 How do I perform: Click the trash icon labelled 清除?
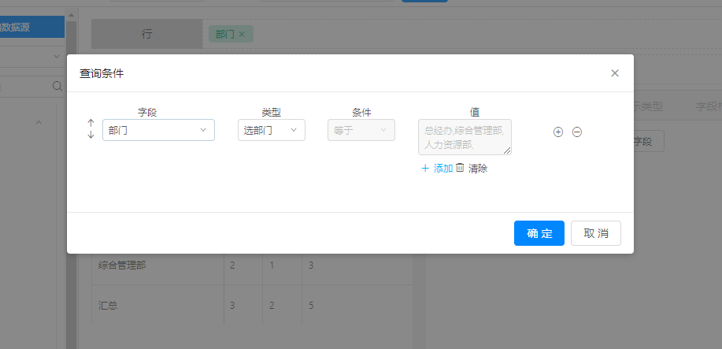coord(461,168)
